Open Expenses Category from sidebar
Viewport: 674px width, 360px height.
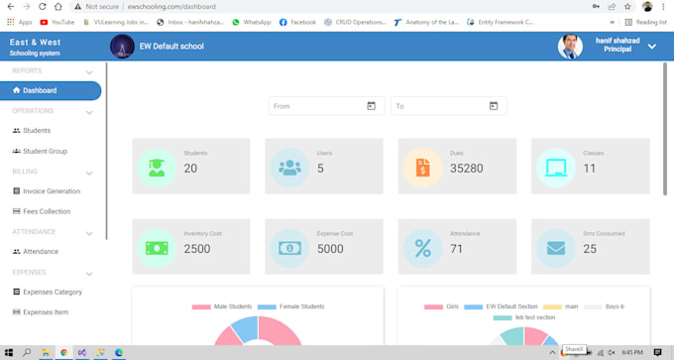click(x=48, y=292)
